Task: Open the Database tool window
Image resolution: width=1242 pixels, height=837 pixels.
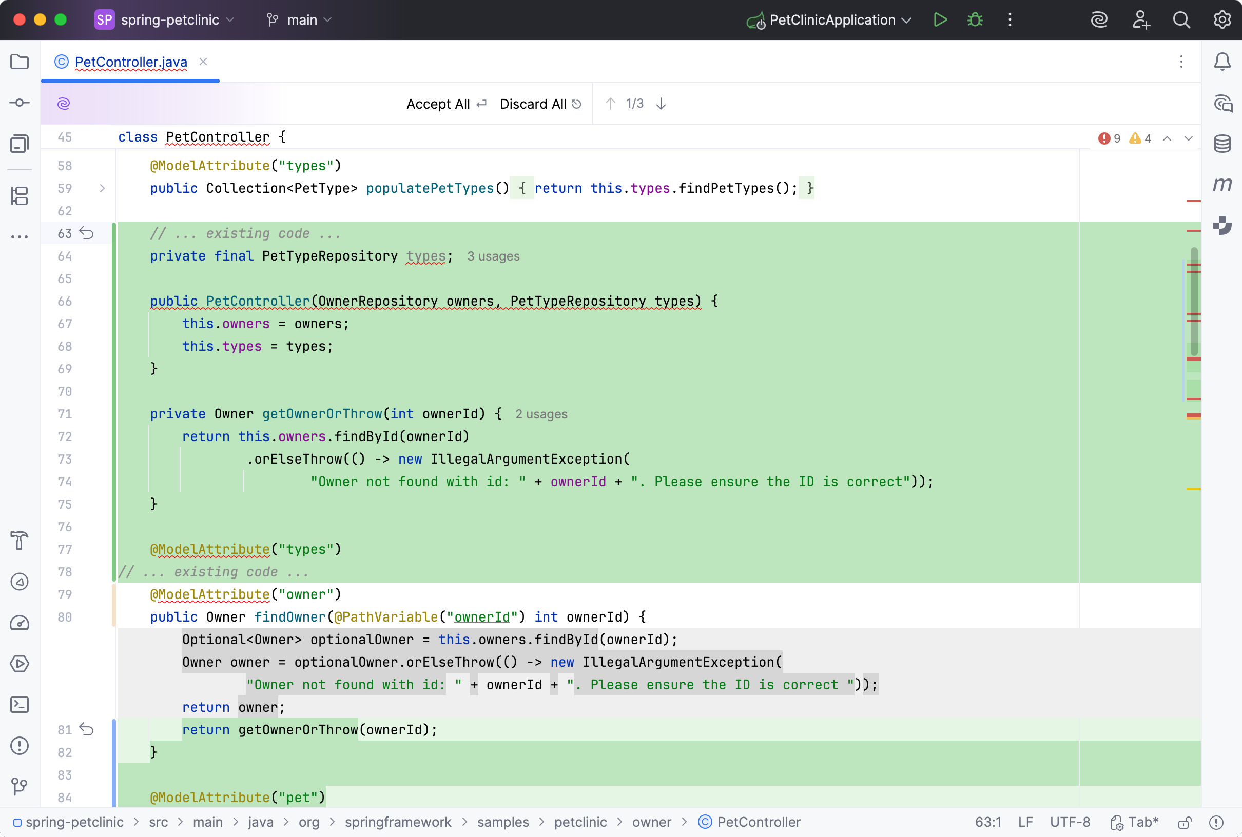Action: pos(1224,143)
